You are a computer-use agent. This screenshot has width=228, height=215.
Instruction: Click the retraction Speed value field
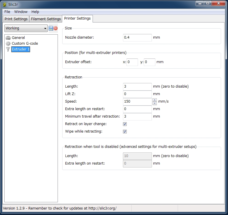click(x=137, y=102)
